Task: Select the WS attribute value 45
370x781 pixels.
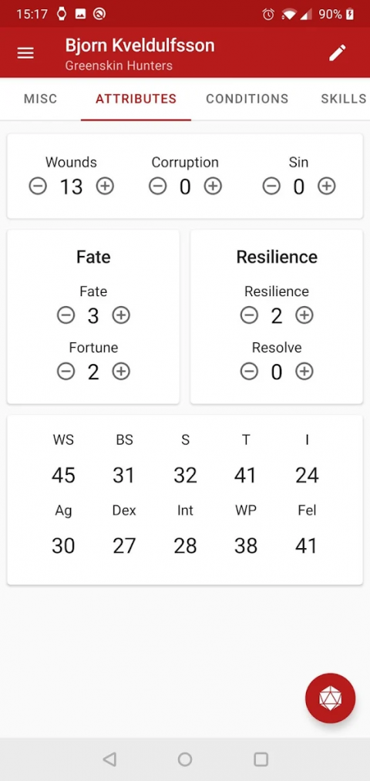Action: click(63, 475)
